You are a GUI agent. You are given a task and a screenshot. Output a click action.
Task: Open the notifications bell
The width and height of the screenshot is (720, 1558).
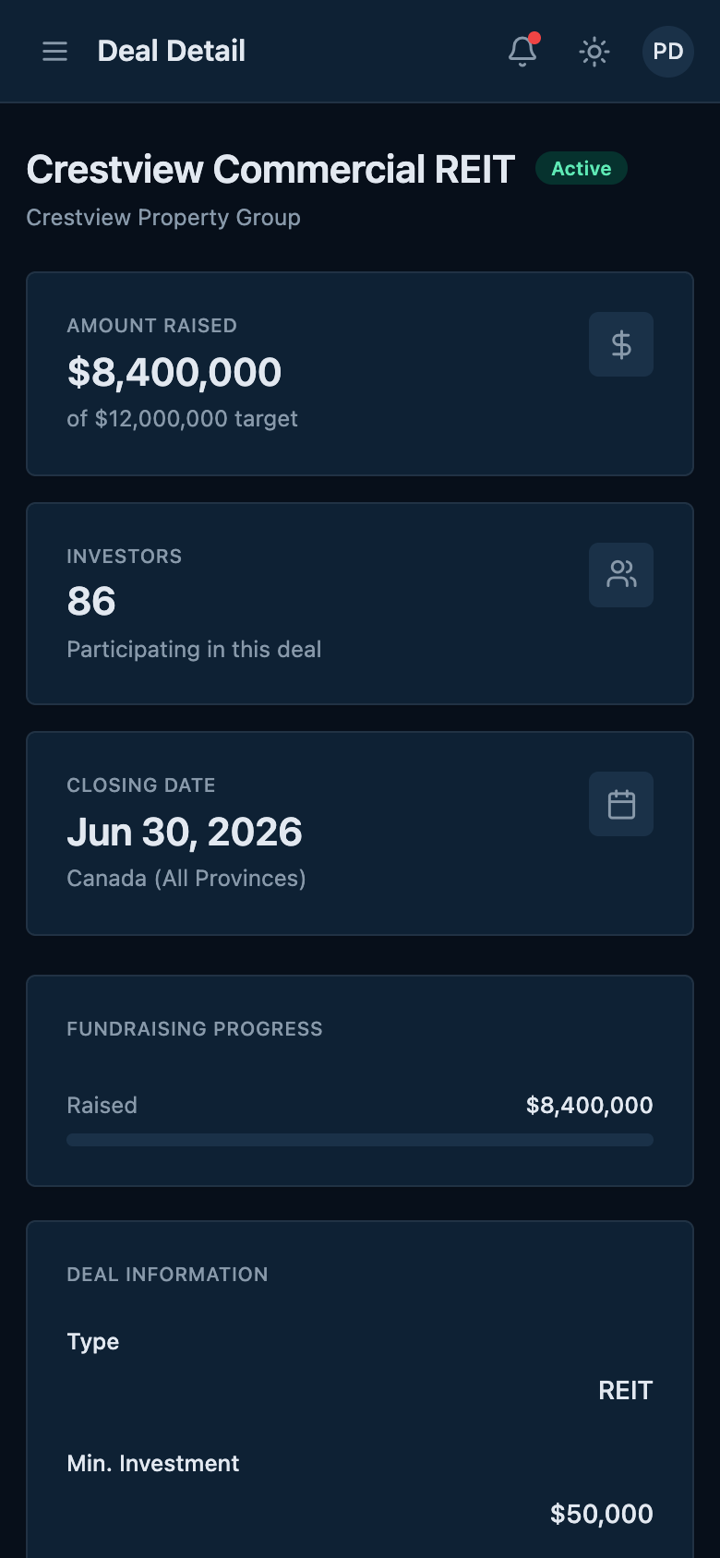[x=522, y=52]
